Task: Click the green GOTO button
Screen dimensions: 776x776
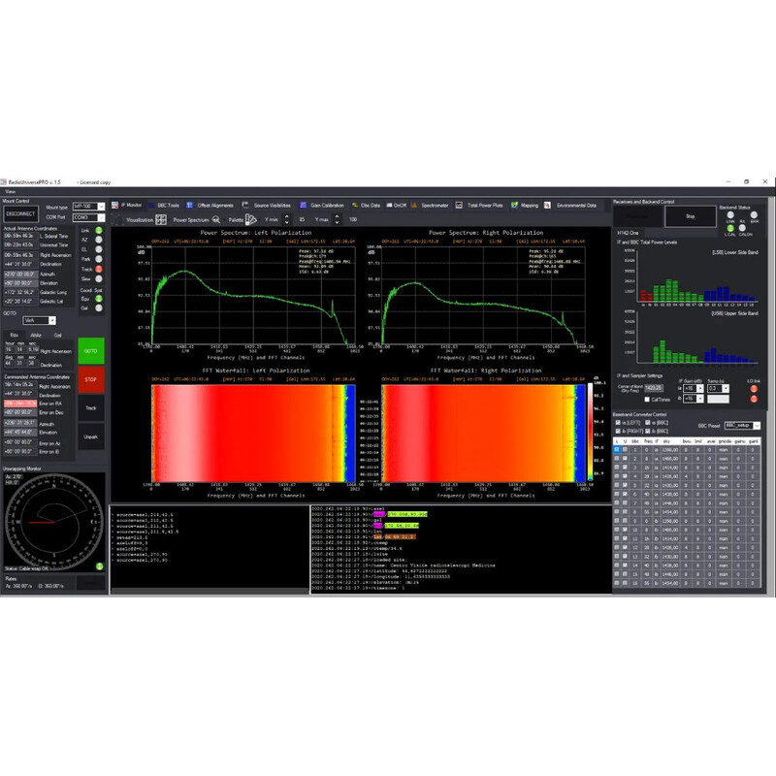Action: [90, 351]
